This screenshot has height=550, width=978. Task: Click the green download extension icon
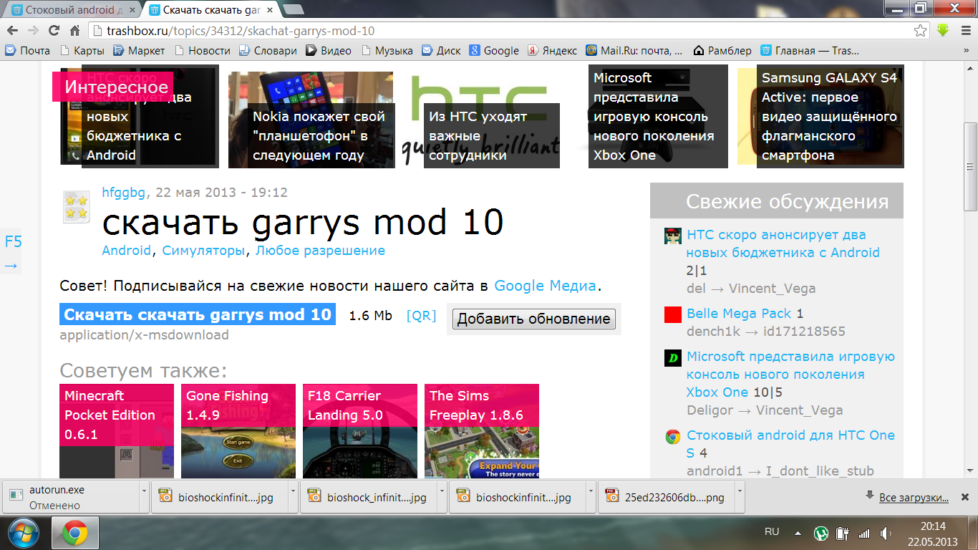pos(943,31)
